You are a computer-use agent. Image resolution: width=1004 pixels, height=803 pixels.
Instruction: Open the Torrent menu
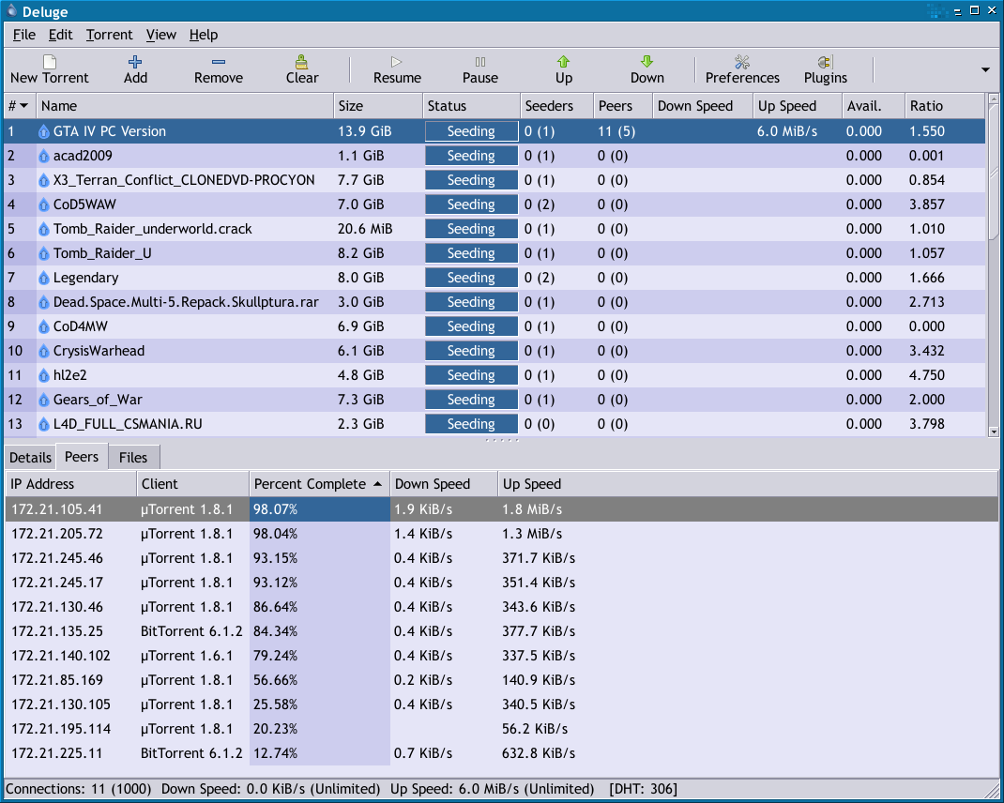coord(110,35)
